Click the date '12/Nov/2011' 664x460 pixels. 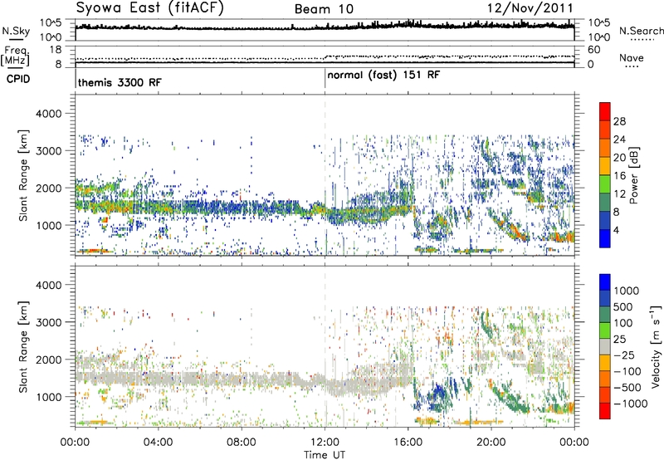point(530,8)
